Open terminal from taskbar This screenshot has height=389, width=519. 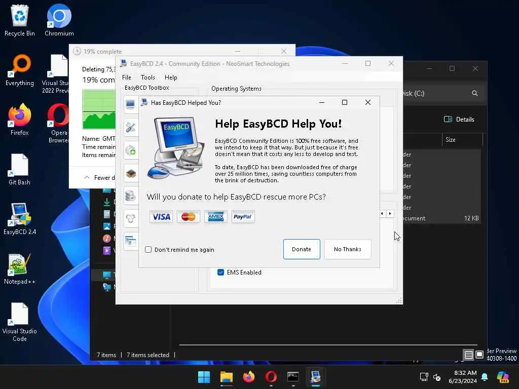293,377
